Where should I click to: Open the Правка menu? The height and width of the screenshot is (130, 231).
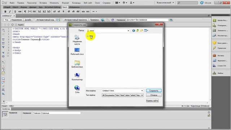tap(21, 3)
